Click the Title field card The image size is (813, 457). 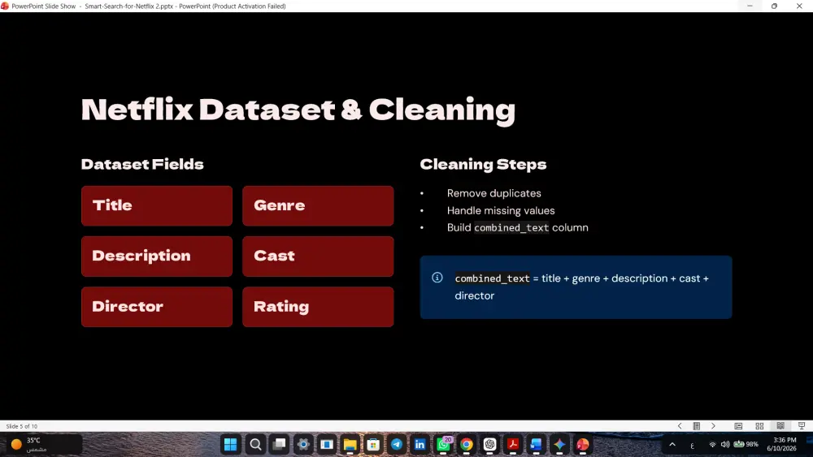click(x=157, y=205)
